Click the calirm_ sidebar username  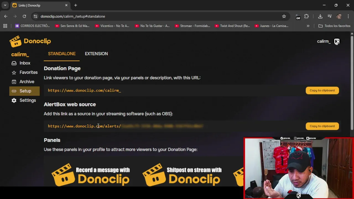click(20, 54)
